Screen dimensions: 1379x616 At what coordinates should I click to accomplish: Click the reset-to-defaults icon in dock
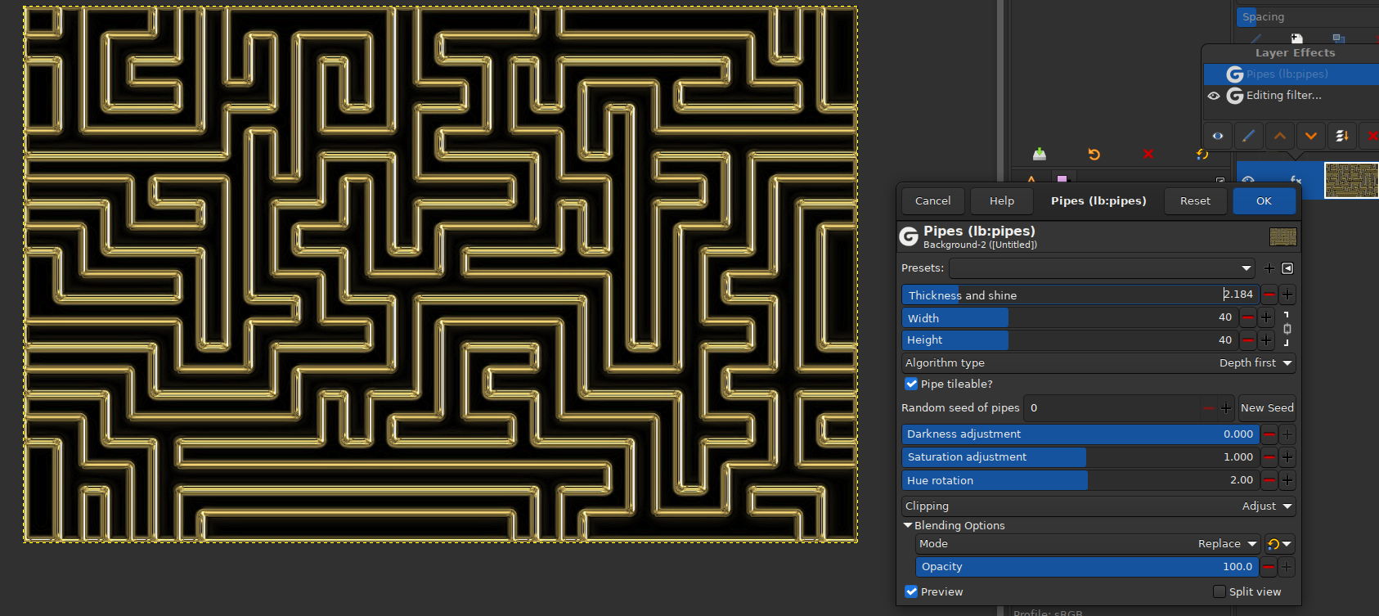[1202, 154]
